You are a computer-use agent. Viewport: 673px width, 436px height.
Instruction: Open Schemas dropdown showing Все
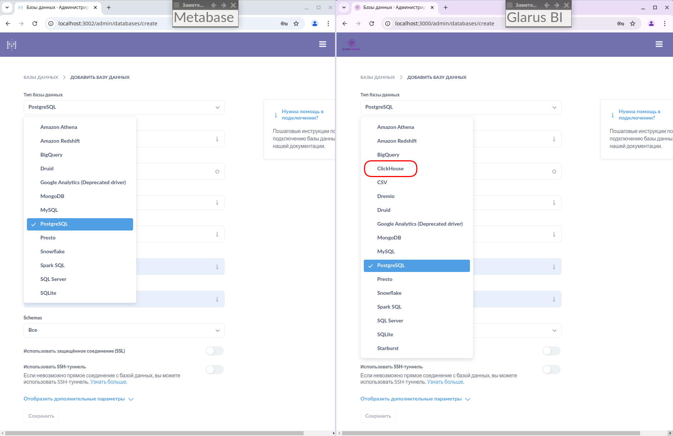click(124, 330)
